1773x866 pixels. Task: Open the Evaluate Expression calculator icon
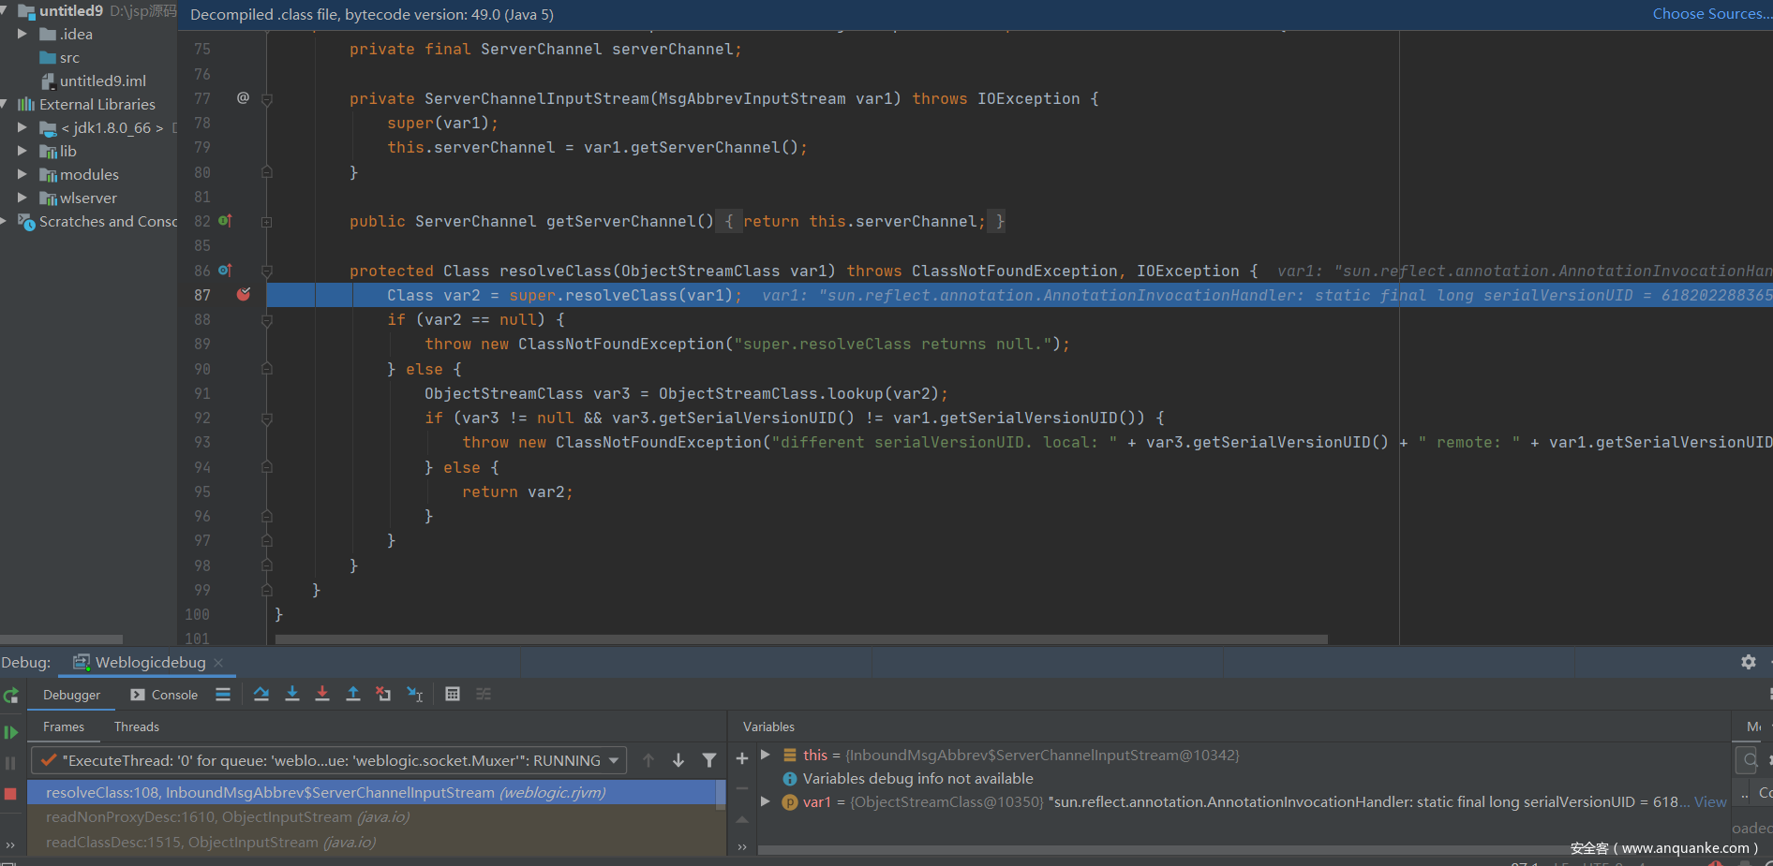[453, 694]
